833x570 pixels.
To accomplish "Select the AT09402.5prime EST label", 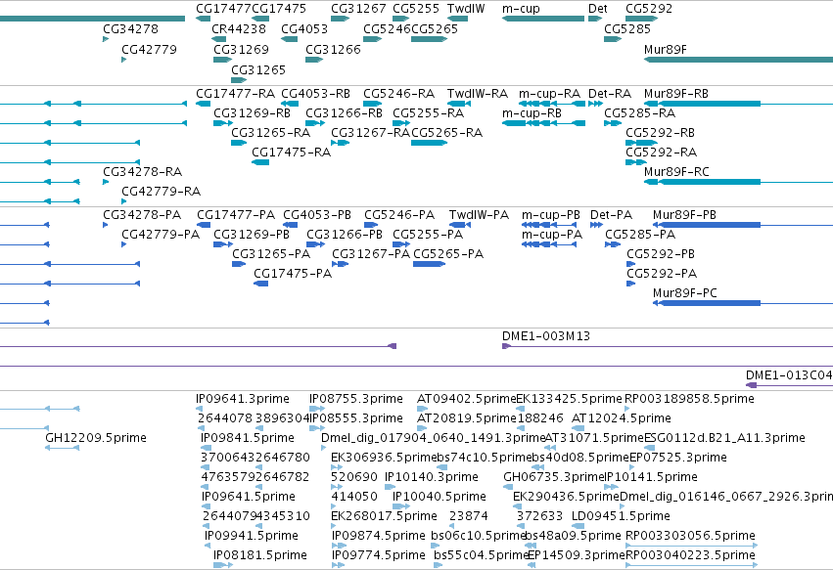I will 467,399.
